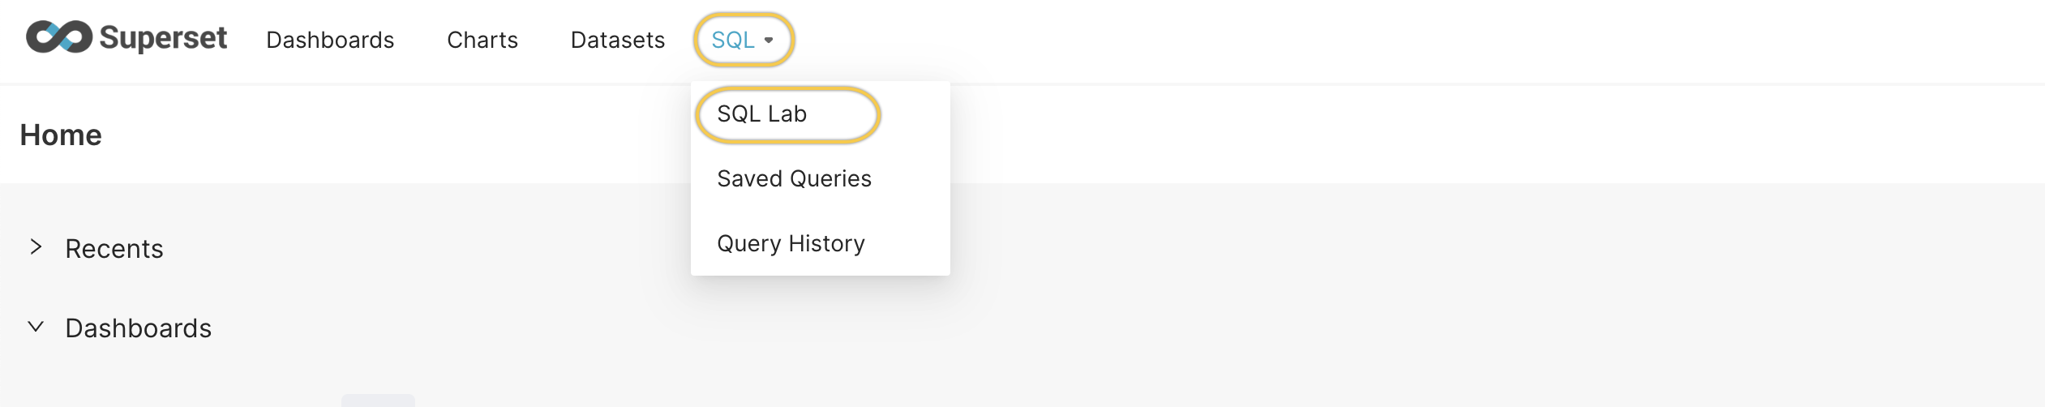Screen dimensions: 2045x407
Task: Choose Query History in the SQL menu
Action: tap(791, 243)
